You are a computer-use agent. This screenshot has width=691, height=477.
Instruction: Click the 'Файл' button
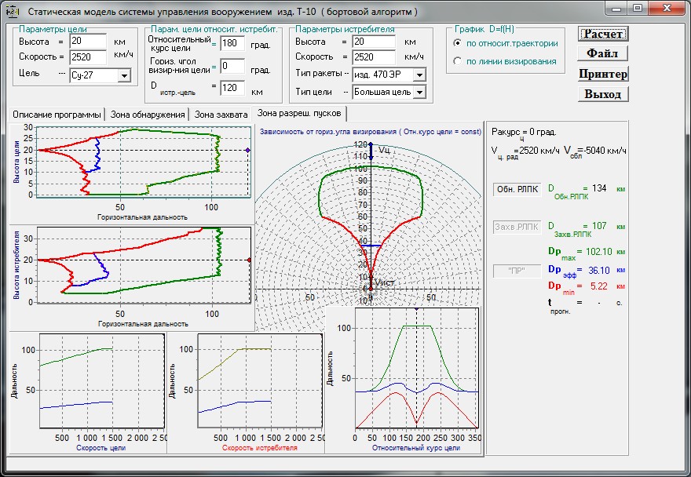[x=602, y=53]
